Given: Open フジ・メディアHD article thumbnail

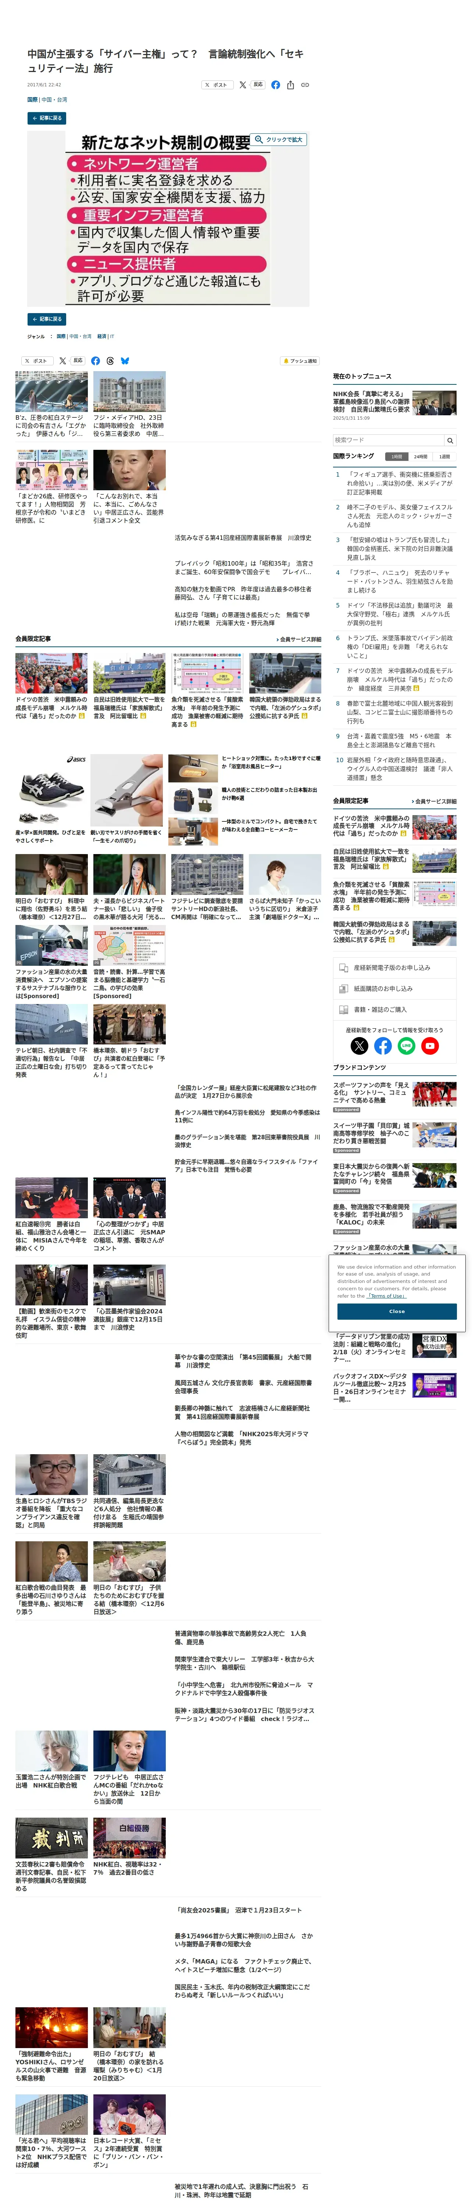Looking at the screenshot, I should tap(129, 391).
